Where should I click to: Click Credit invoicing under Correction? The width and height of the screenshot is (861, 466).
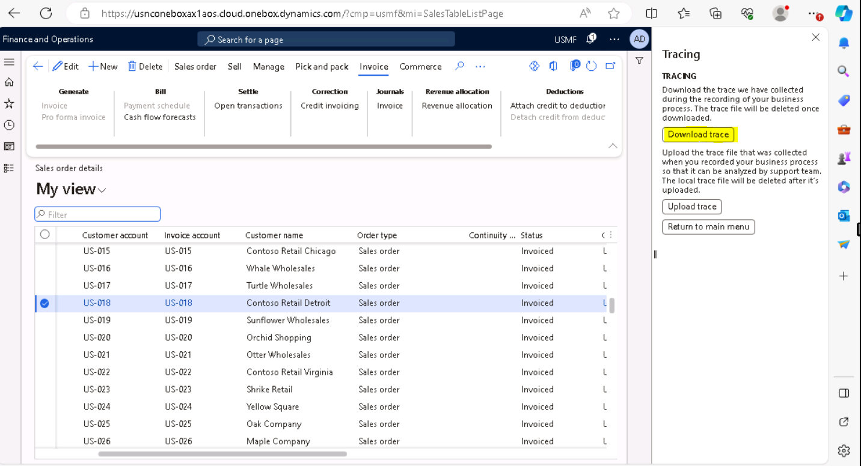(x=329, y=106)
